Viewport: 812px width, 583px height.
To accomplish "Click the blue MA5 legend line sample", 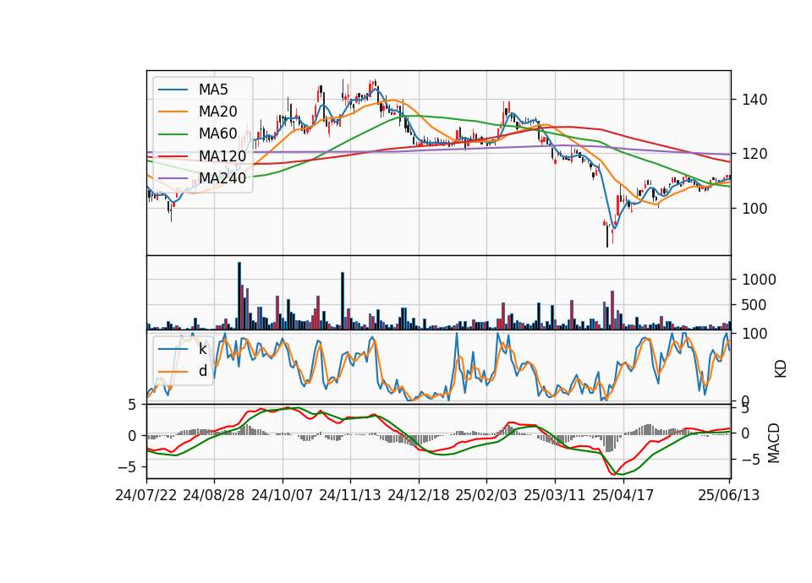I will pyautogui.click(x=173, y=90).
